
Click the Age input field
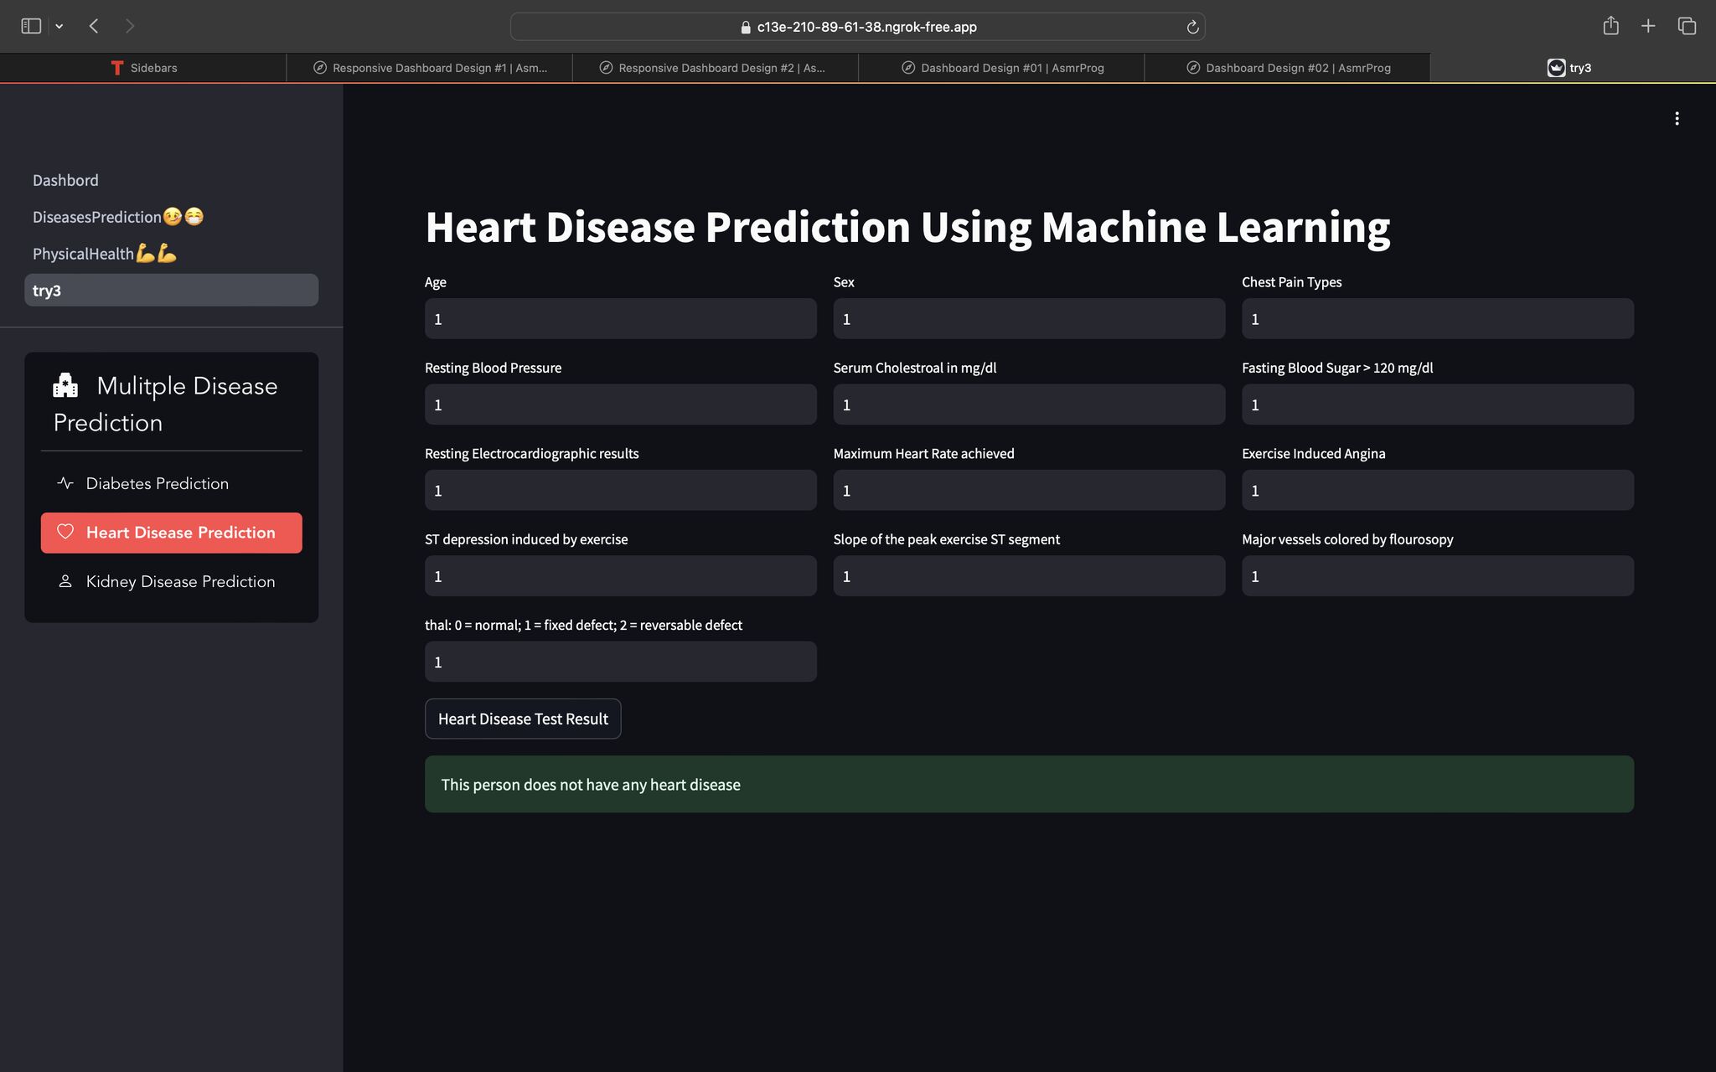tap(620, 319)
